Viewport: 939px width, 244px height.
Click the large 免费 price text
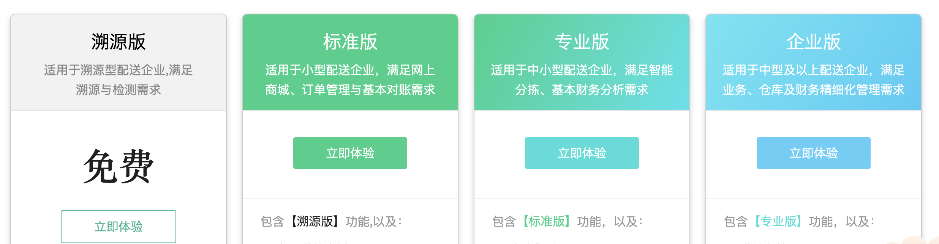[x=119, y=167]
